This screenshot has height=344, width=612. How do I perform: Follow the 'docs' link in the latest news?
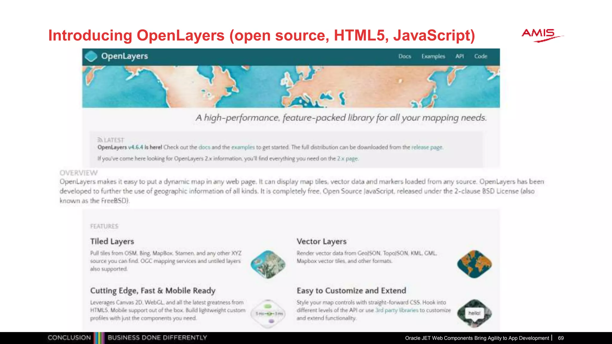click(x=204, y=147)
